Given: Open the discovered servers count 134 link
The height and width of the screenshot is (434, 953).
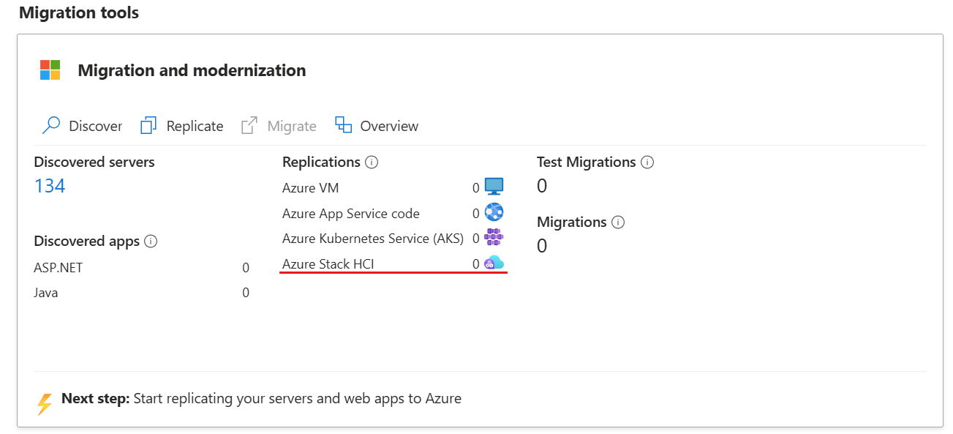Looking at the screenshot, I should 49,185.
